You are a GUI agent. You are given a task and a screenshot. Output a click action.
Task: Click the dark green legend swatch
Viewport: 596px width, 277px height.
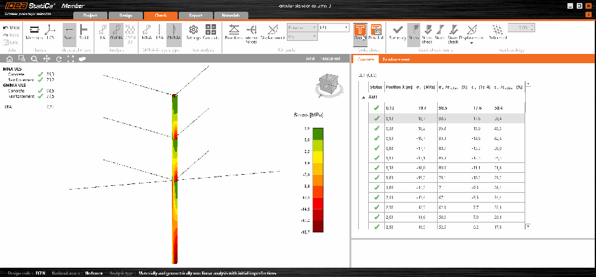click(318, 134)
